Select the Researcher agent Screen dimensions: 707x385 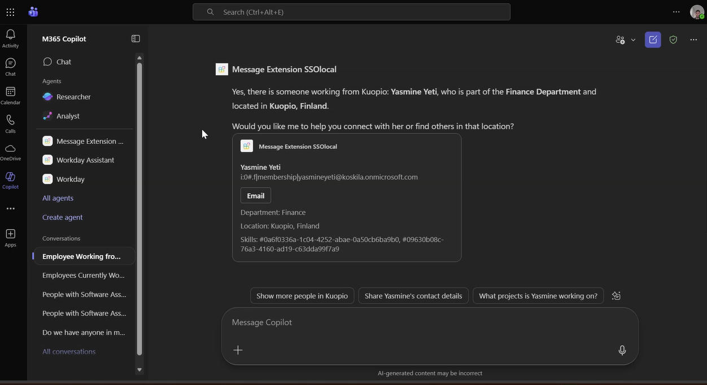(73, 97)
